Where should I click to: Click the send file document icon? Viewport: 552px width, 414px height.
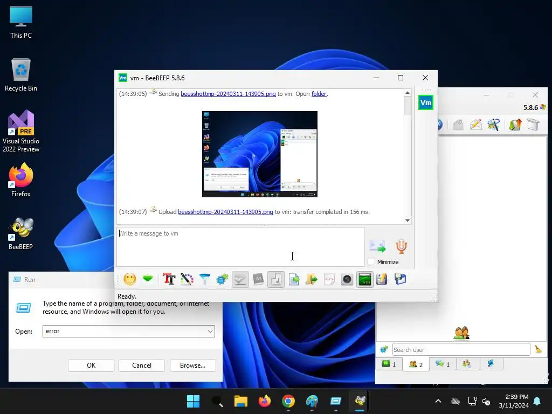[x=294, y=279]
